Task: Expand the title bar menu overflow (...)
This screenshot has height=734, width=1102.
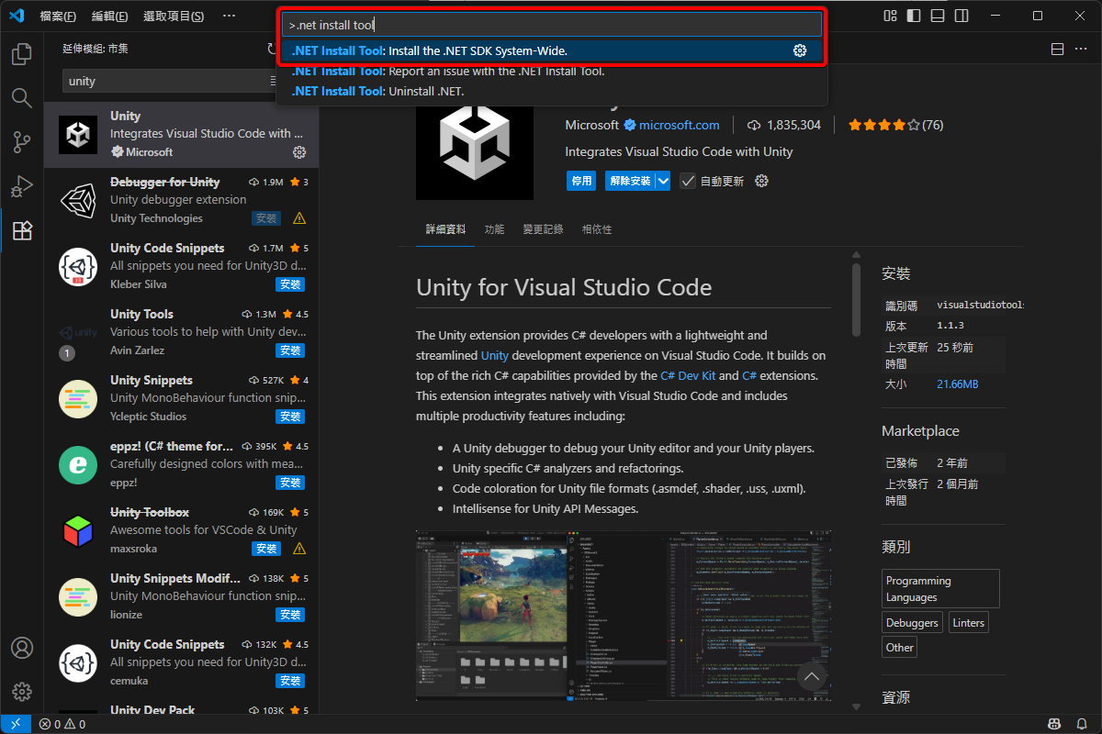Action: click(229, 16)
